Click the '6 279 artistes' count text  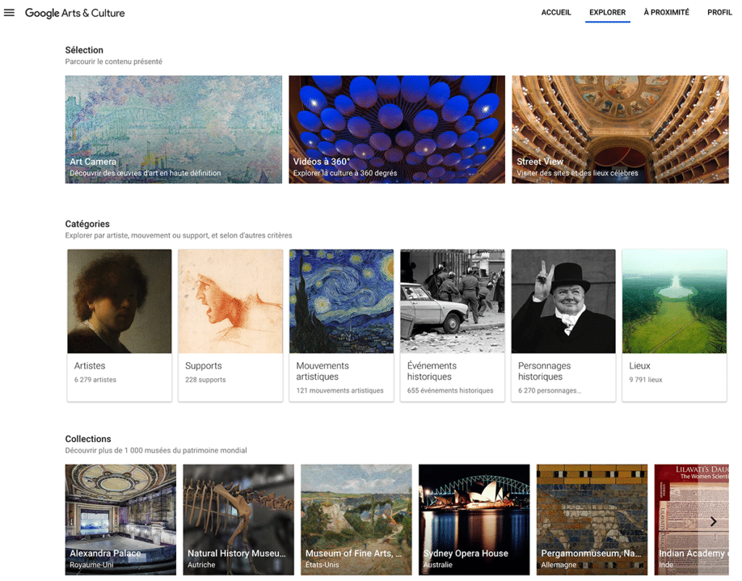point(95,380)
